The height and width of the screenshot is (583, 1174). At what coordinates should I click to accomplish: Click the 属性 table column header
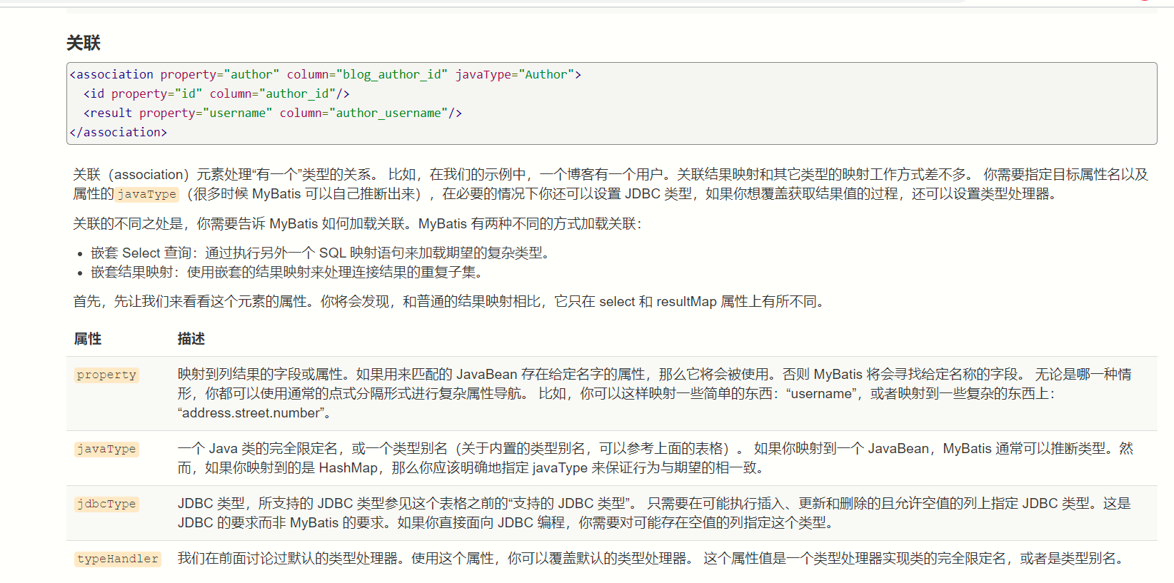[88, 338]
